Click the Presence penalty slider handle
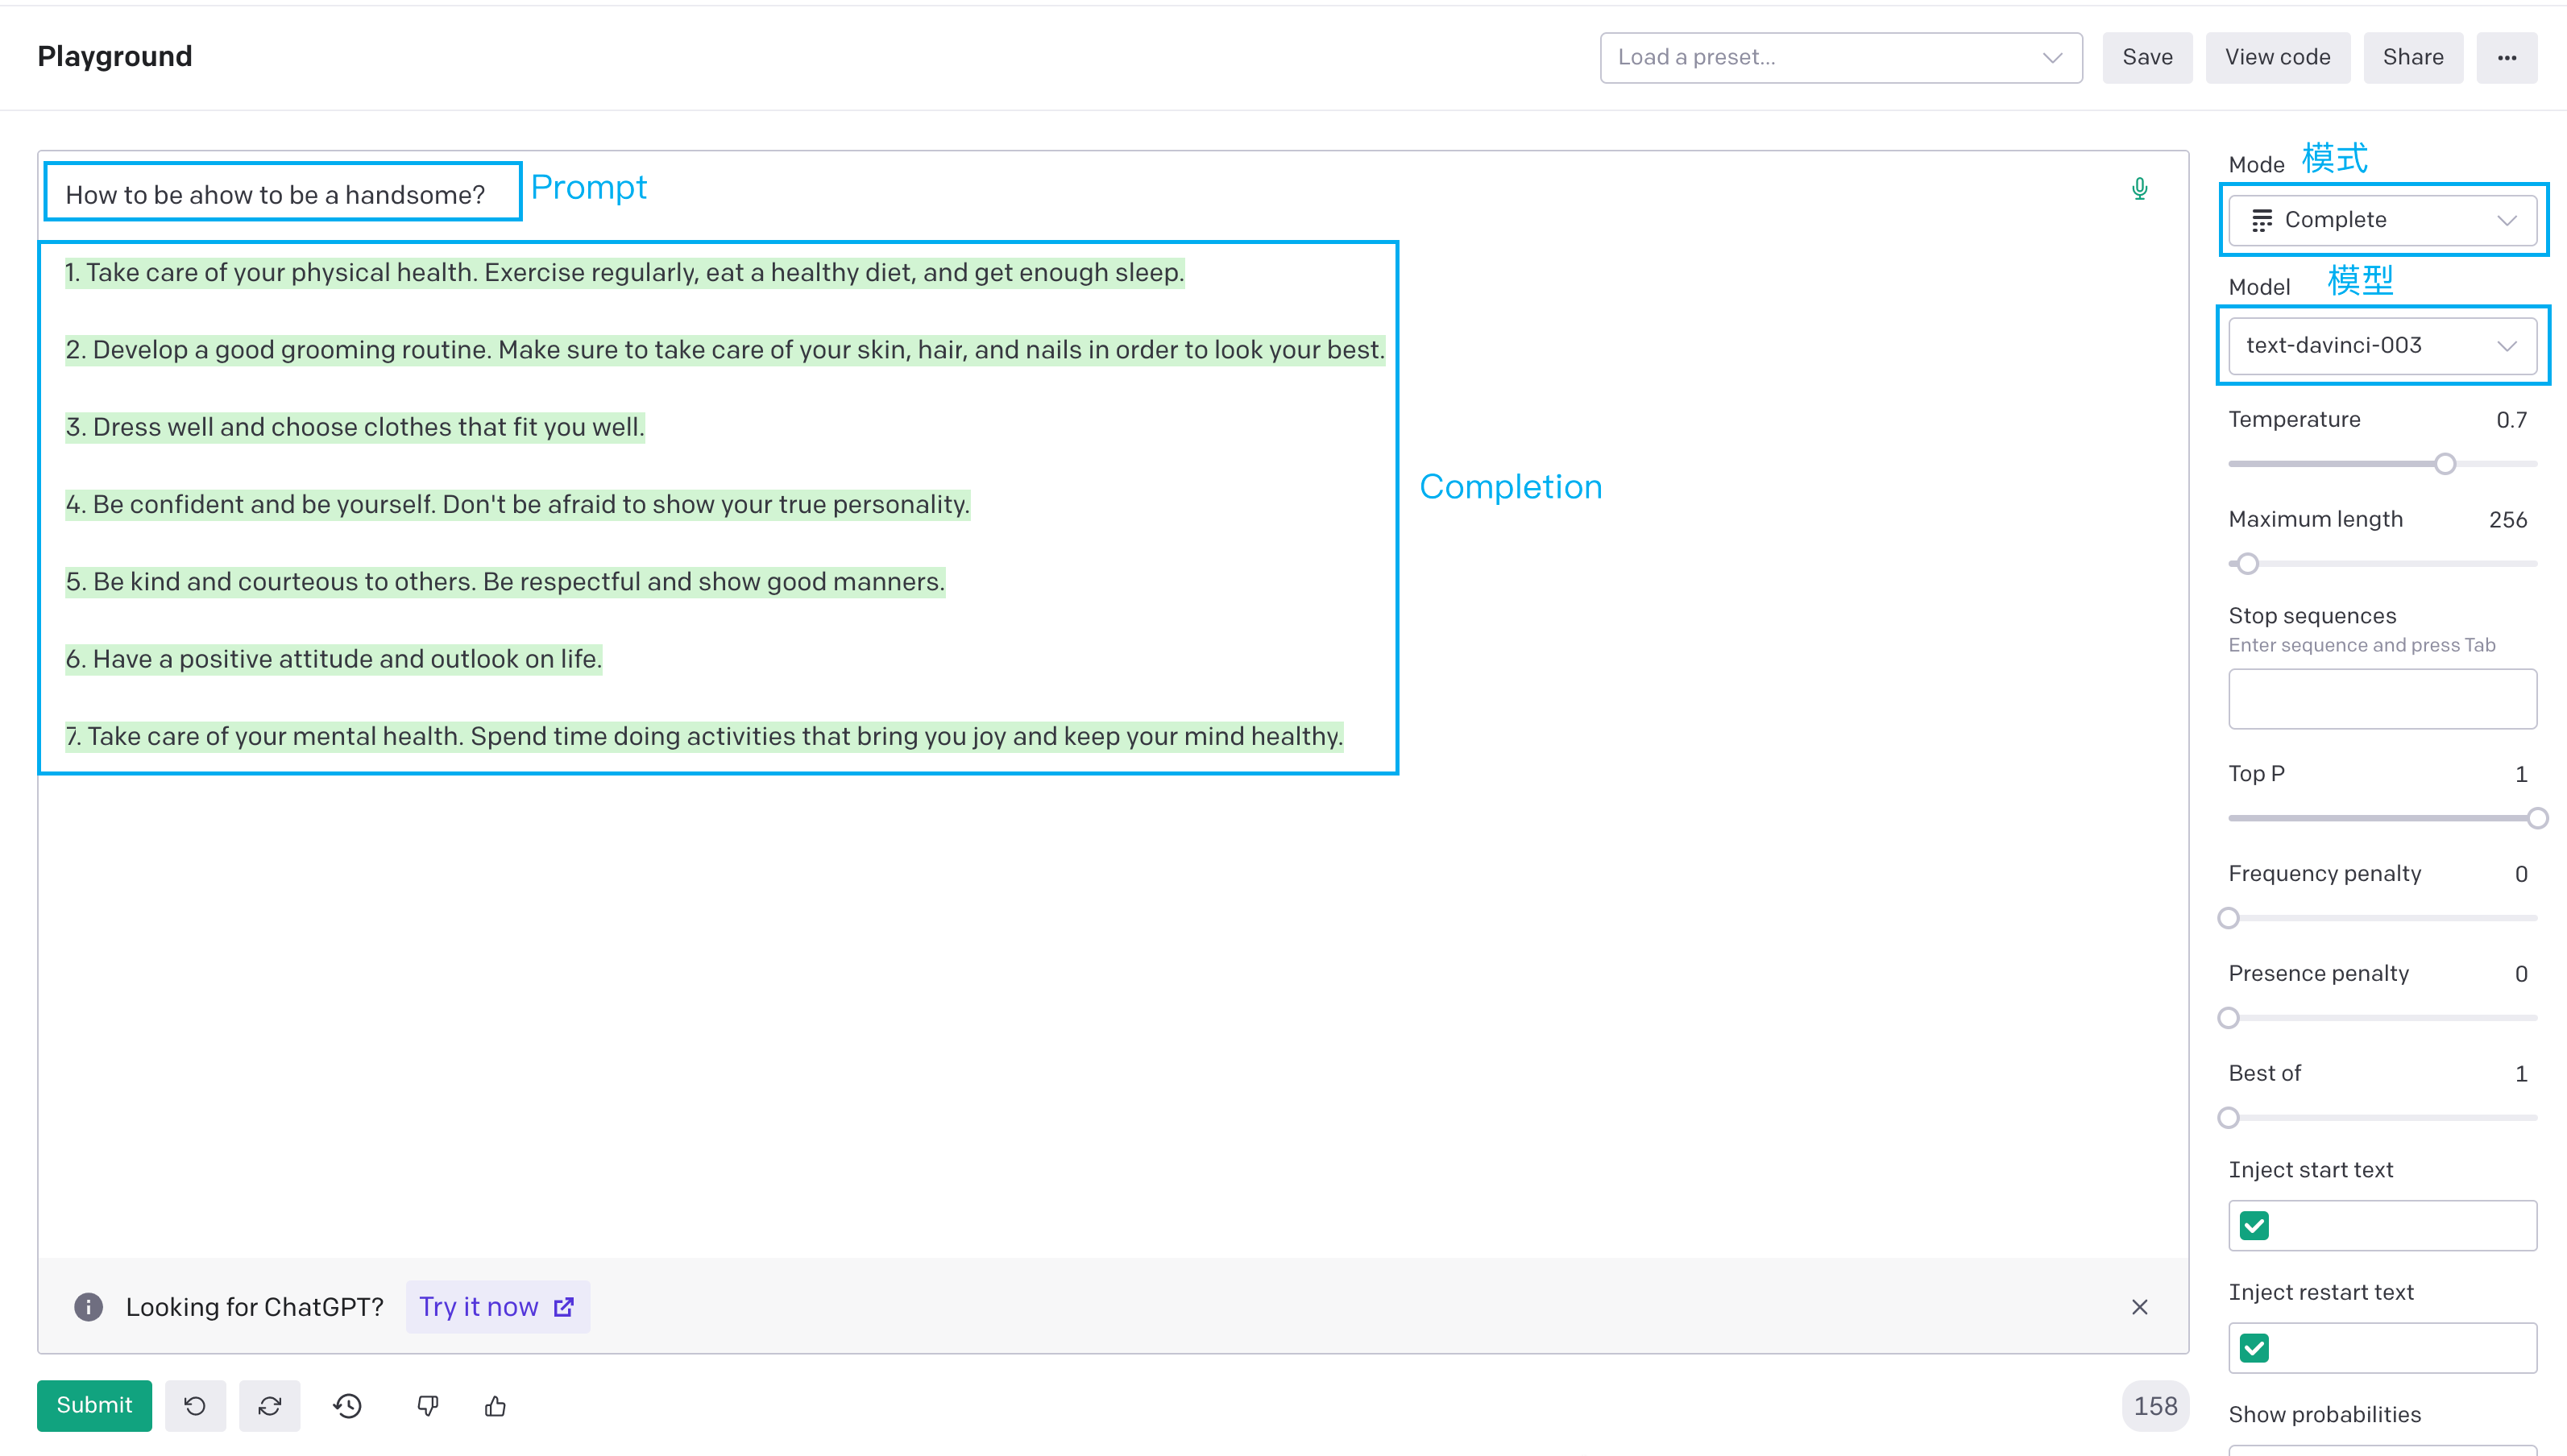 pos(2228,1017)
